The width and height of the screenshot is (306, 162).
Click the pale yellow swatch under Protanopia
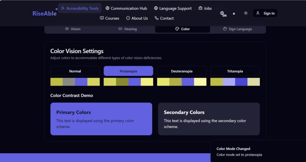[147, 82]
